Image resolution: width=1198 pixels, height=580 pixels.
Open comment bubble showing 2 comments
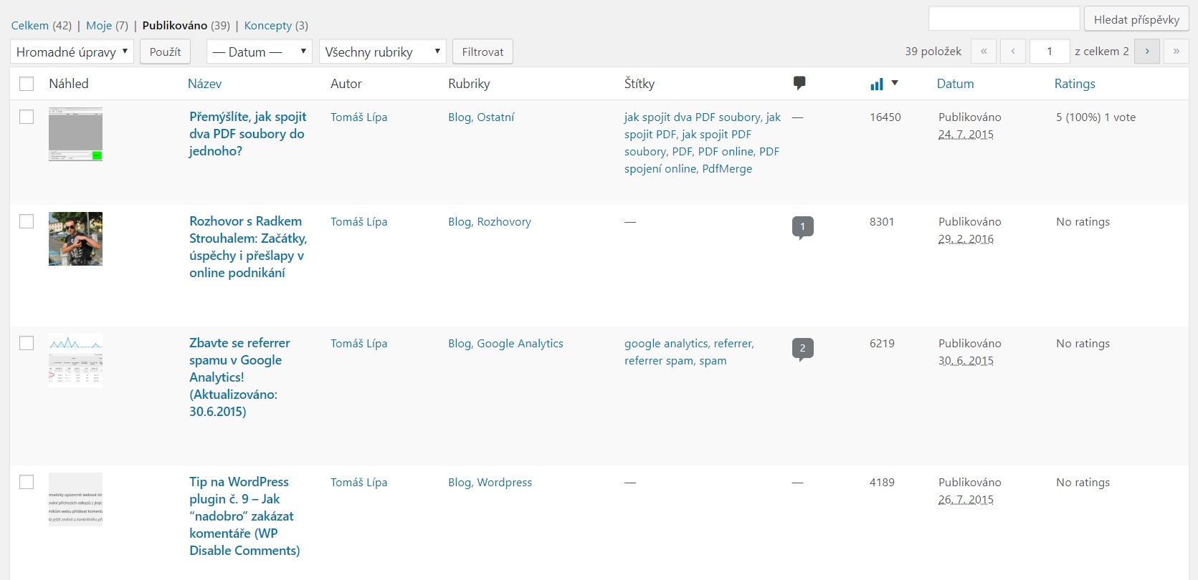click(x=802, y=349)
